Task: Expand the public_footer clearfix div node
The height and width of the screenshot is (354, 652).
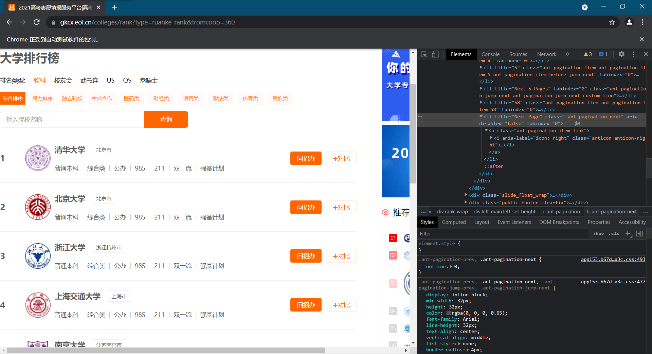Action: tap(466, 202)
